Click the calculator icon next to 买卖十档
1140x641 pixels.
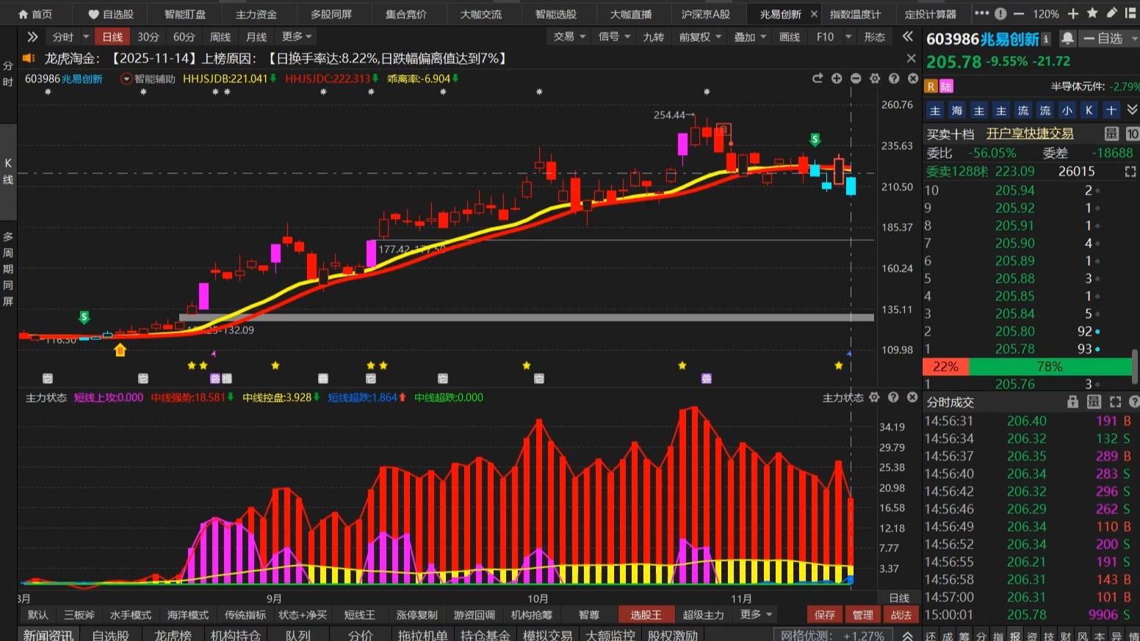click(1111, 134)
